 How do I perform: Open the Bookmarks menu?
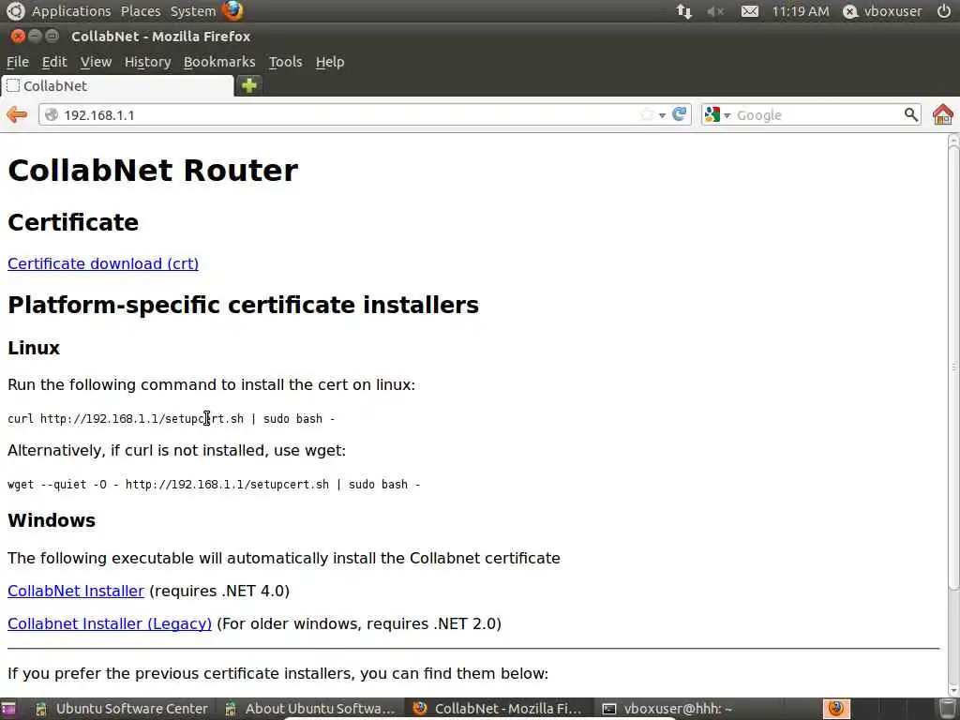click(x=219, y=62)
